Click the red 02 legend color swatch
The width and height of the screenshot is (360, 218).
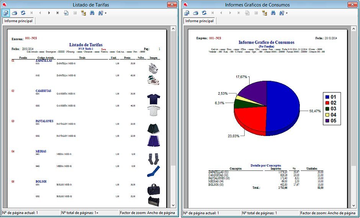coord(327,103)
